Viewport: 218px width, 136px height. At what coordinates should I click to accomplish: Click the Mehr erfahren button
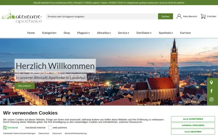25,86
